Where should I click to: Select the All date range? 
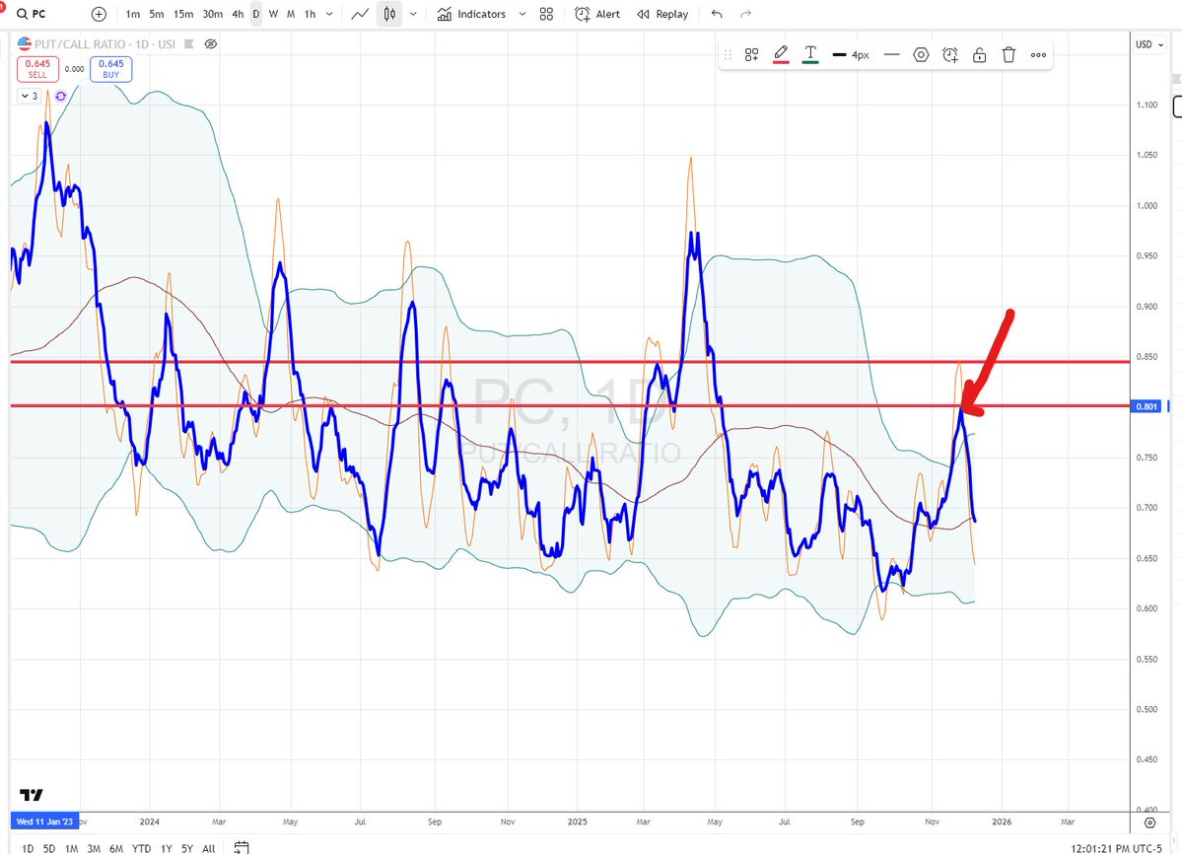(209, 849)
